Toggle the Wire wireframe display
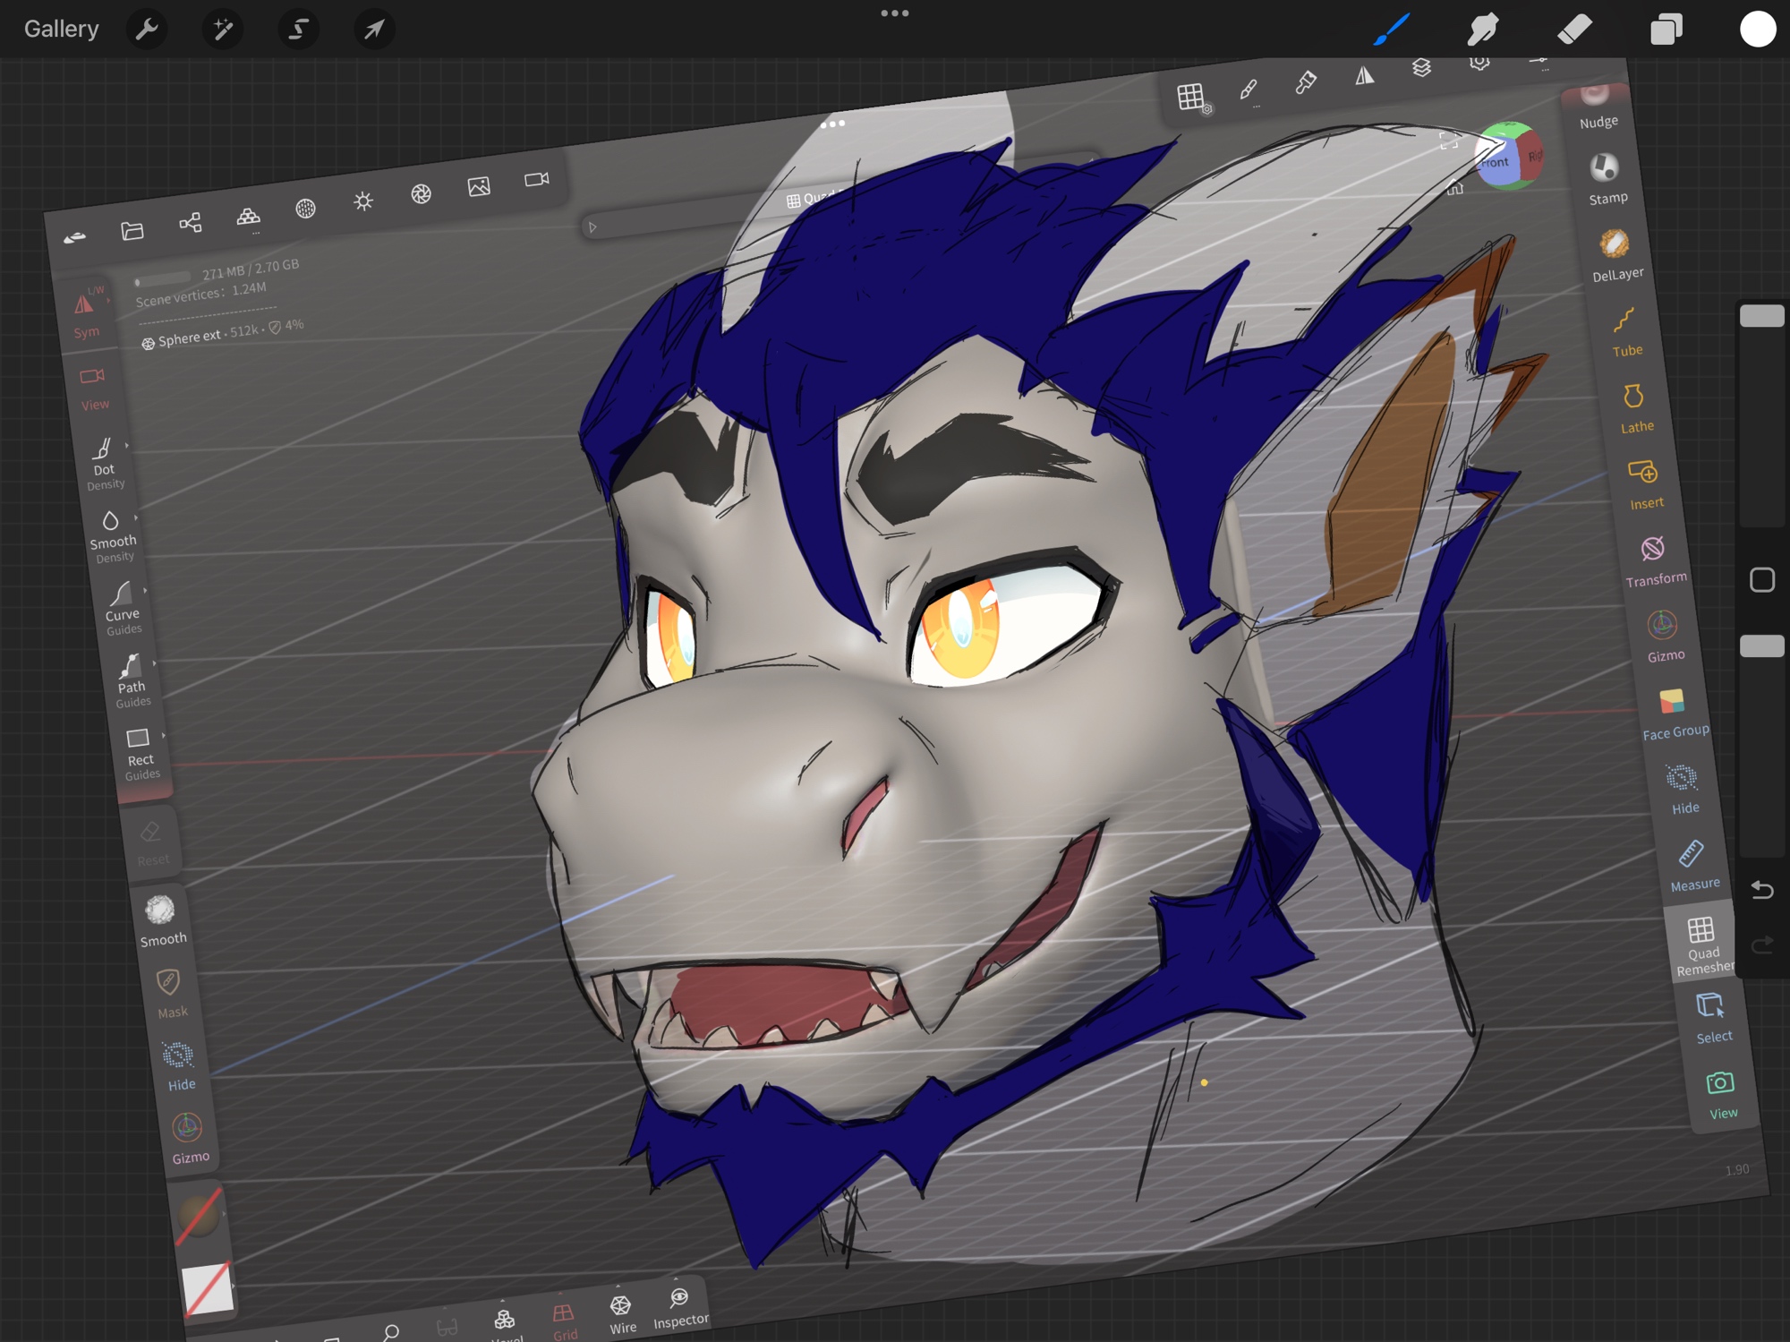Screen dimensions: 1790x1342 tap(621, 1312)
